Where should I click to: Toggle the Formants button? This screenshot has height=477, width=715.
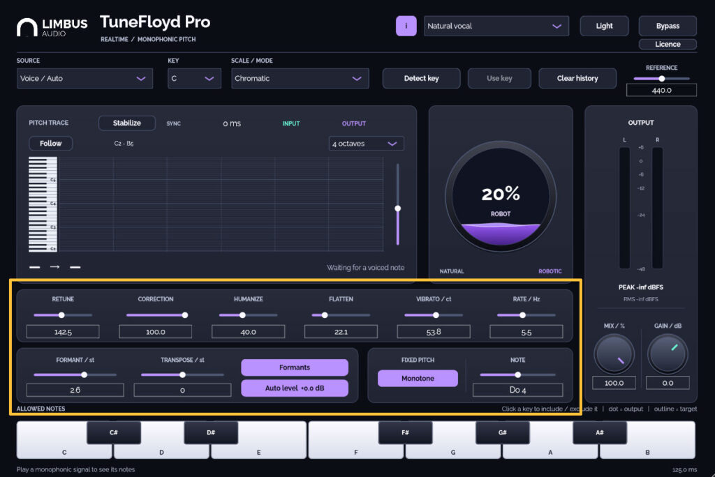[295, 368]
